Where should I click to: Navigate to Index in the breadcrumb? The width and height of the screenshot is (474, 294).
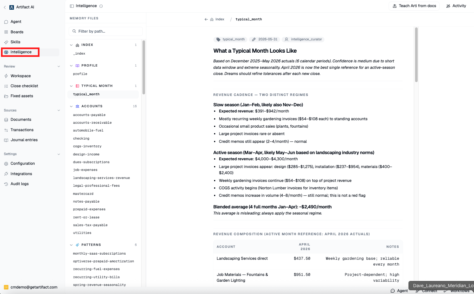coord(220,19)
